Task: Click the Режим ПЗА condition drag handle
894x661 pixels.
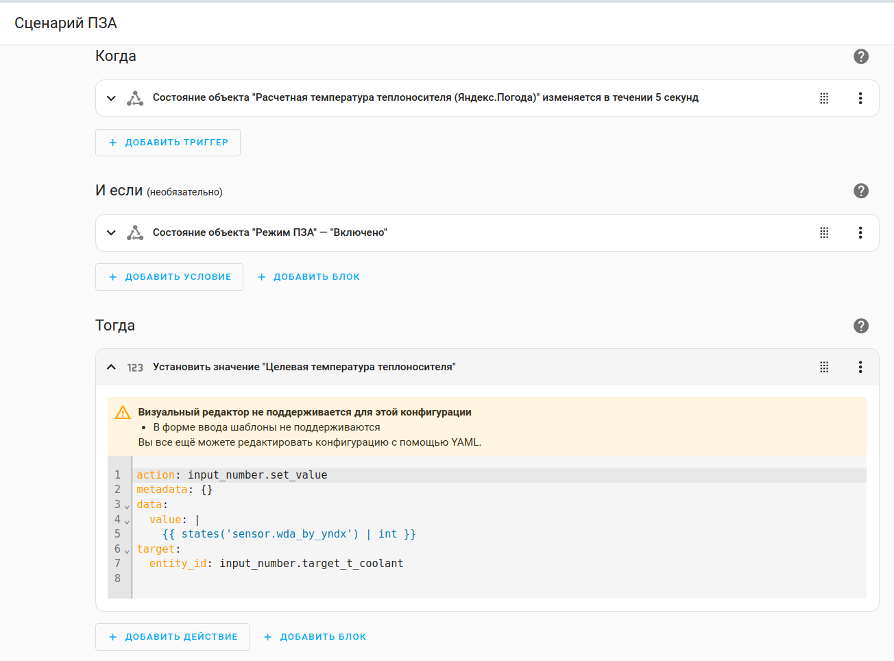Action: point(824,232)
